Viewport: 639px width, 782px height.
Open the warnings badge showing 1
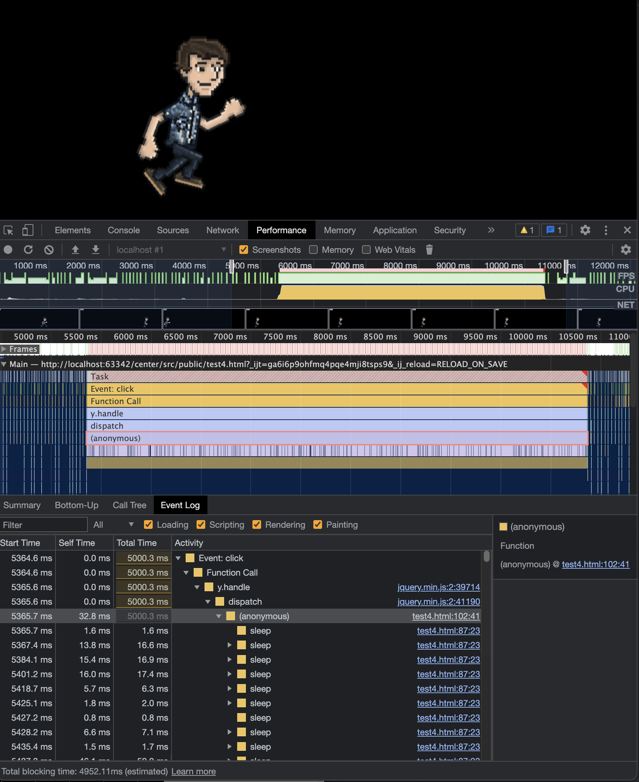pos(527,230)
